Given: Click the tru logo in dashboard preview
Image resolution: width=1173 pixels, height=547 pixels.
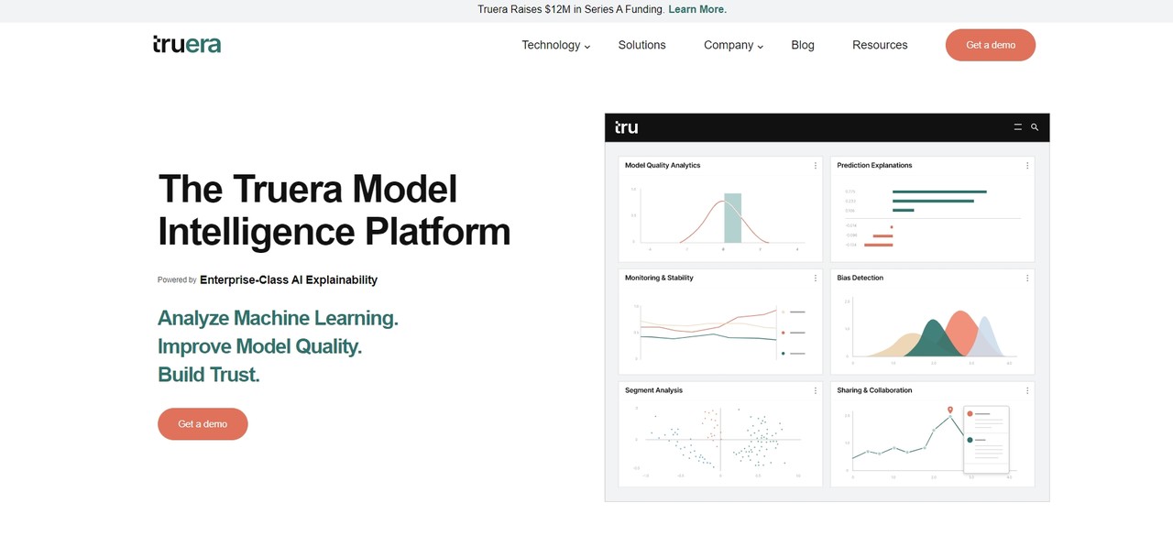Looking at the screenshot, I should coord(627,127).
